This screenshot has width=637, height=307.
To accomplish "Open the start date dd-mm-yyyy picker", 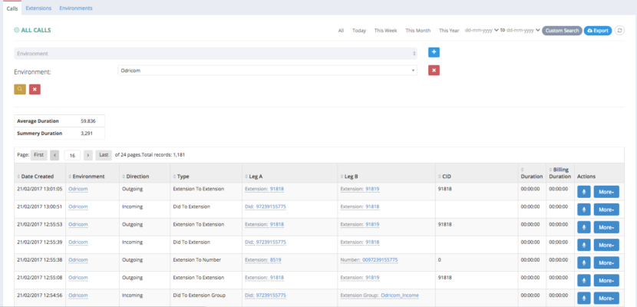I will [482, 31].
